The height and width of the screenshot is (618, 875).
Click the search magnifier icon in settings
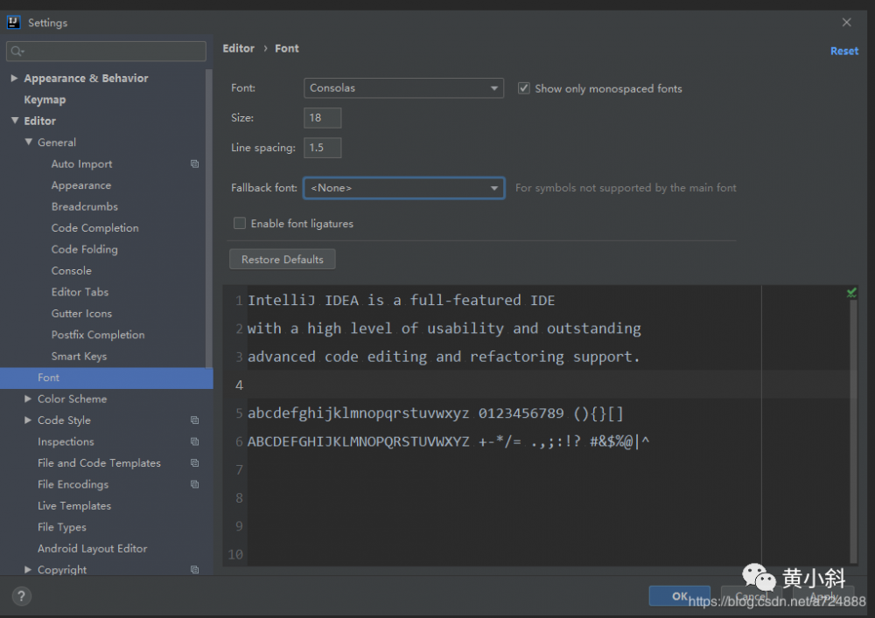pos(17,52)
